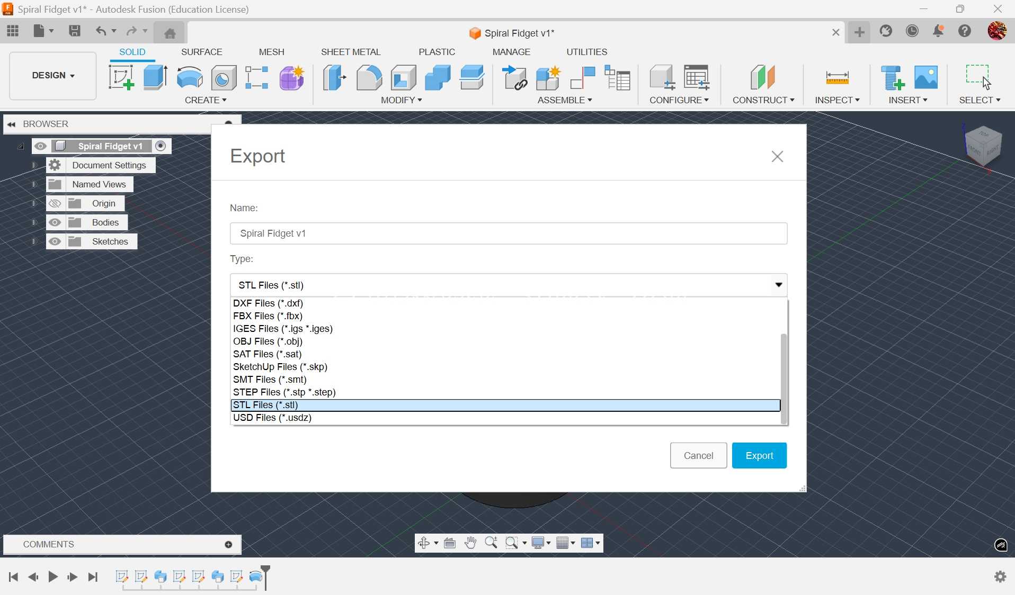1015x595 pixels.
Task: Click the activate component radio button
Action: tap(161, 146)
